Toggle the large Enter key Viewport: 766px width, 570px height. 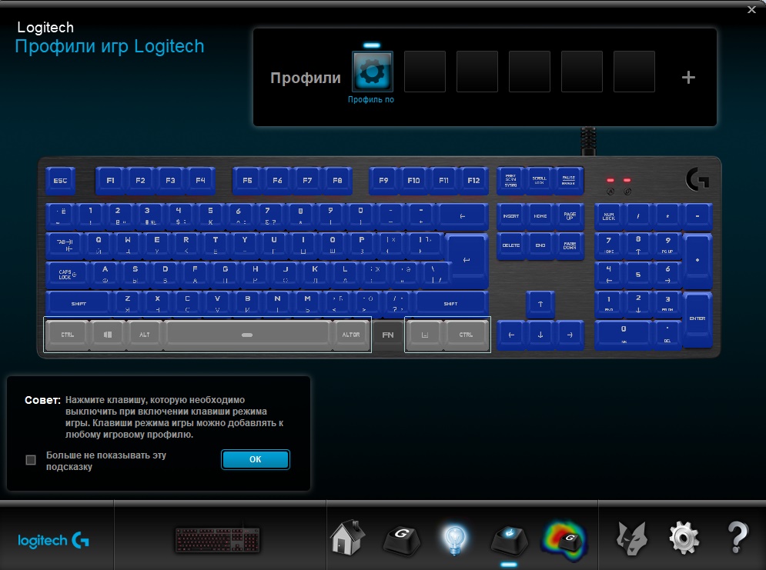coord(467,260)
